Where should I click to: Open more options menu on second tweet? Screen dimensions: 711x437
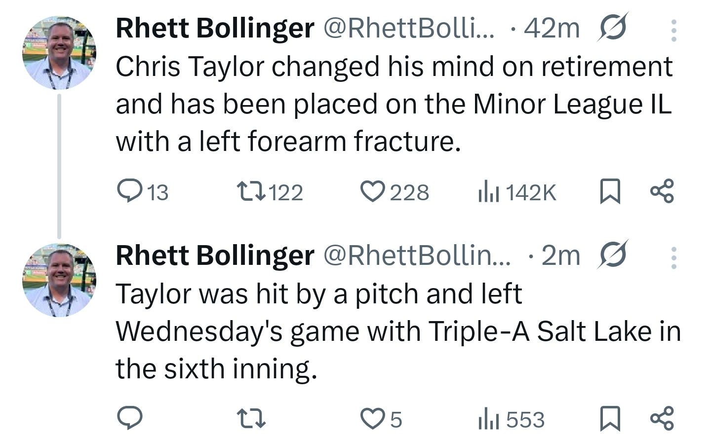(x=673, y=257)
